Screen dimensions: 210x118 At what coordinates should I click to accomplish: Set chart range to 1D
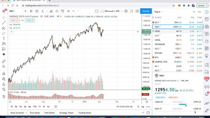[12, 107]
